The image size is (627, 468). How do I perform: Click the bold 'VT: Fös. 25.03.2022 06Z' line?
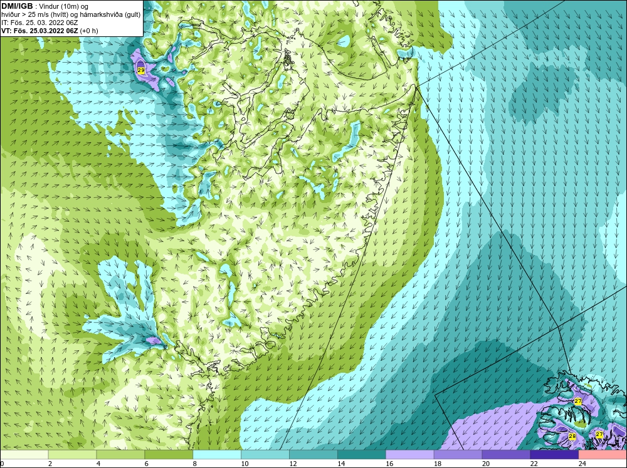[50, 31]
